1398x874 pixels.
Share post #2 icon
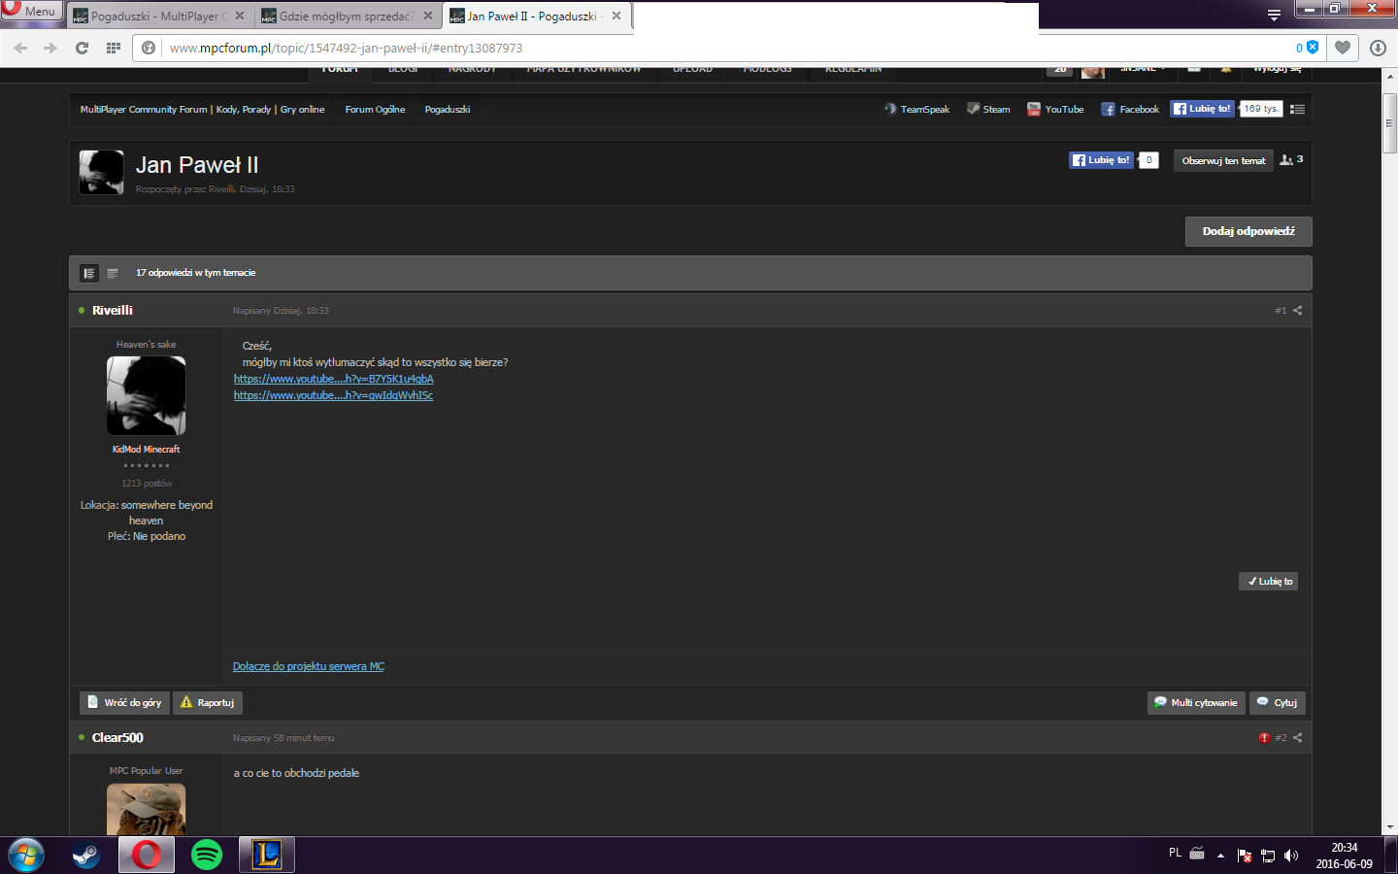(1298, 738)
